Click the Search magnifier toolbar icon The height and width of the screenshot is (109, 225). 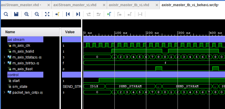tap(6, 14)
